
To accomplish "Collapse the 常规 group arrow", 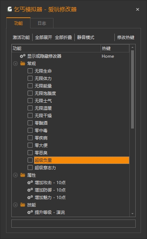I will coord(15,63).
